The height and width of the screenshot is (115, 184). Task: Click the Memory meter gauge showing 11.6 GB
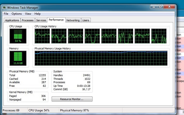pyautogui.click(x=18, y=58)
